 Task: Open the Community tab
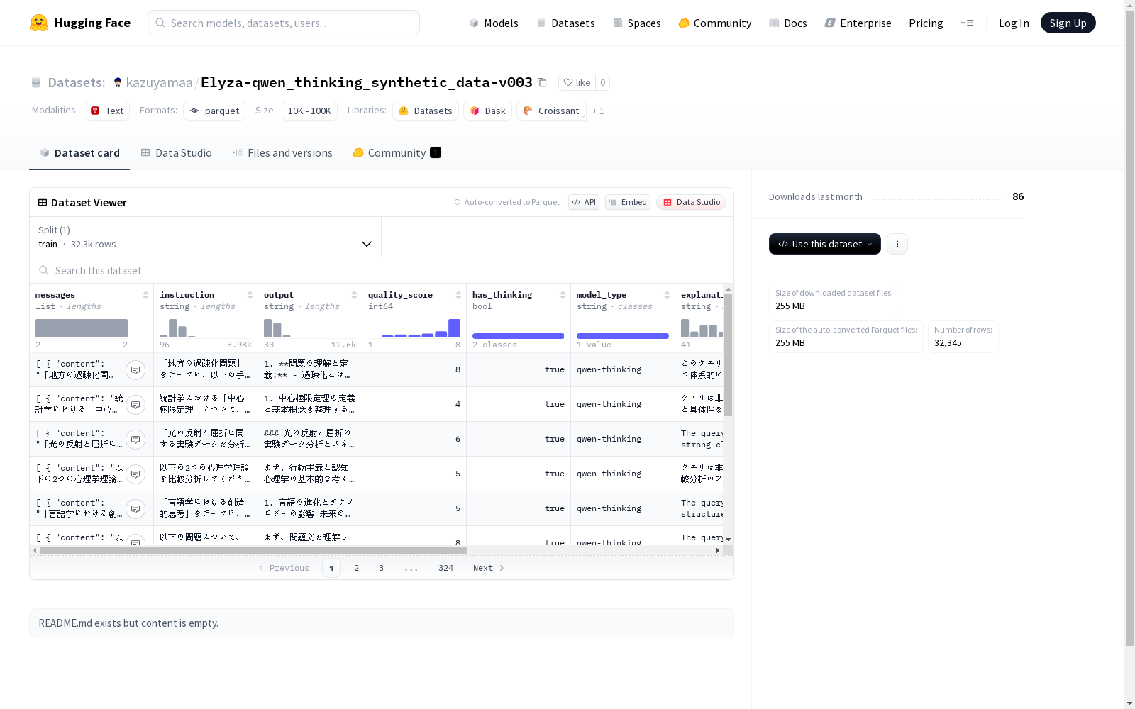(x=397, y=152)
